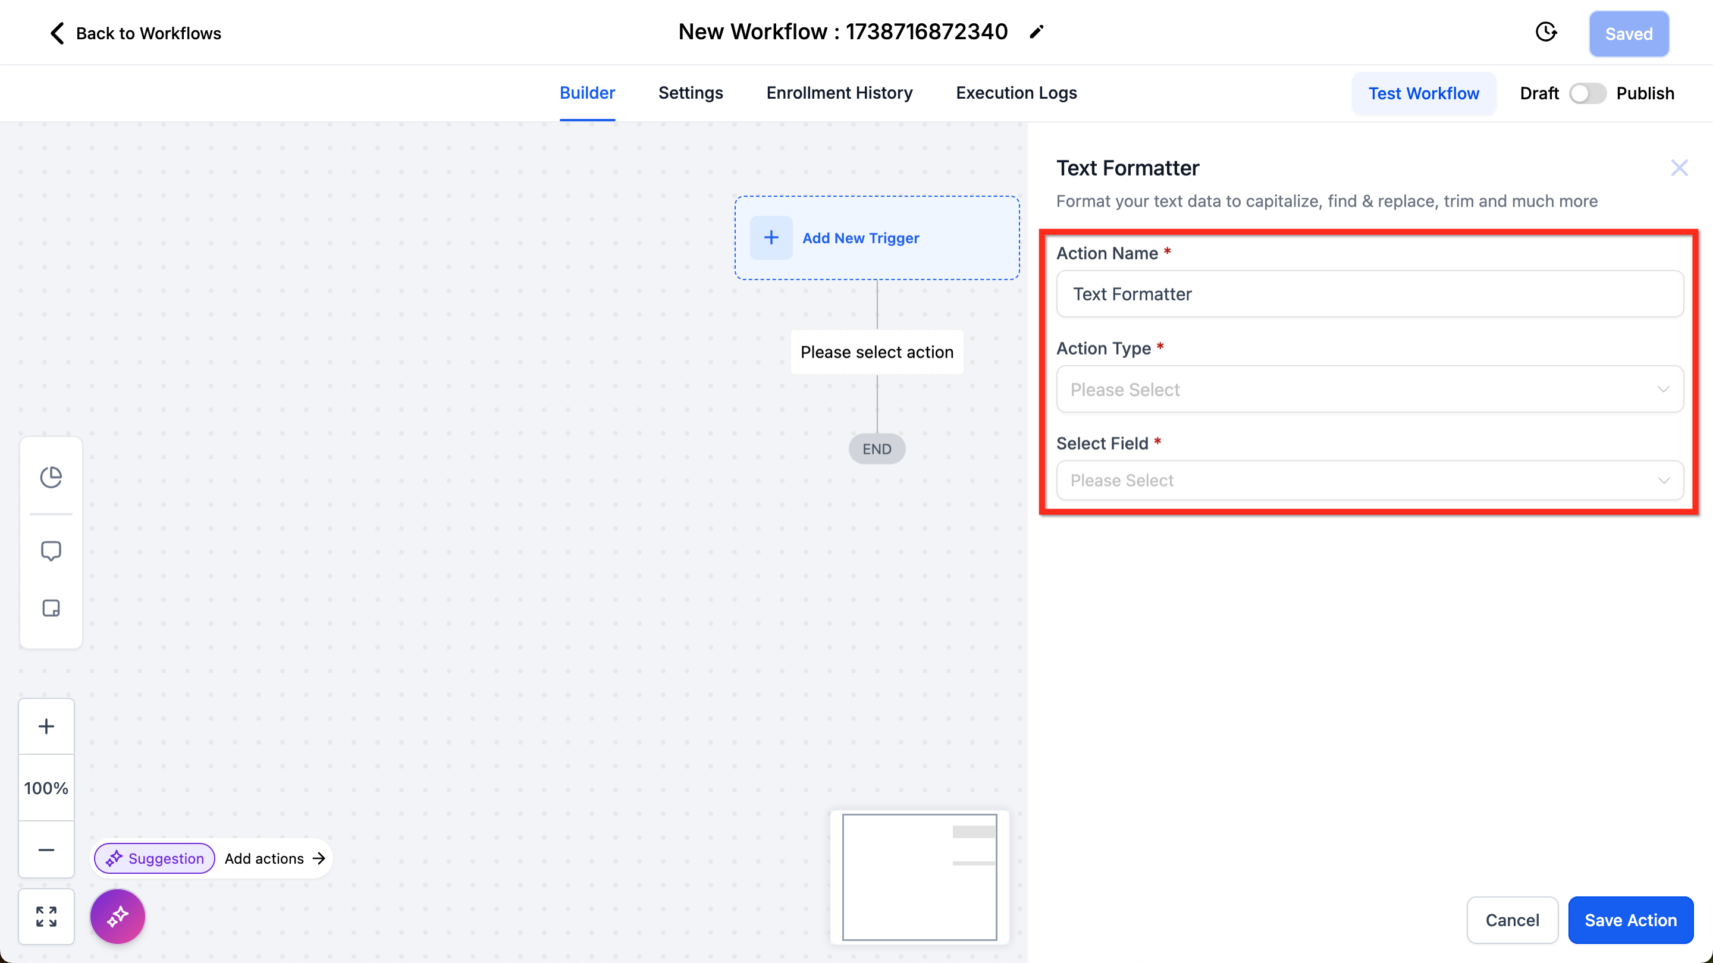1713x963 pixels.
Task: Toggle the Draft/Publish switch
Action: [x=1587, y=93]
